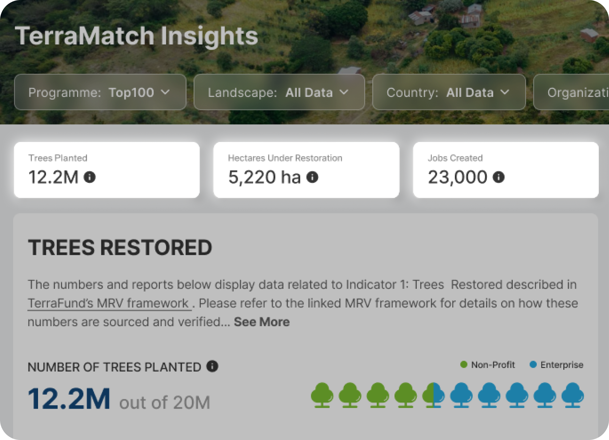Expand the Landscape filter dropdown

pyautogui.click(x=279, y=92)
